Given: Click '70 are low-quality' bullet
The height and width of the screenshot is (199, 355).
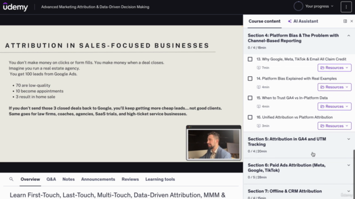Looking at the screenshot, I should click(x=33, y=85).
